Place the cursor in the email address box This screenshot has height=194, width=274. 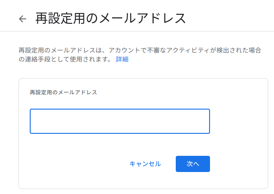[x=120, y=121]
